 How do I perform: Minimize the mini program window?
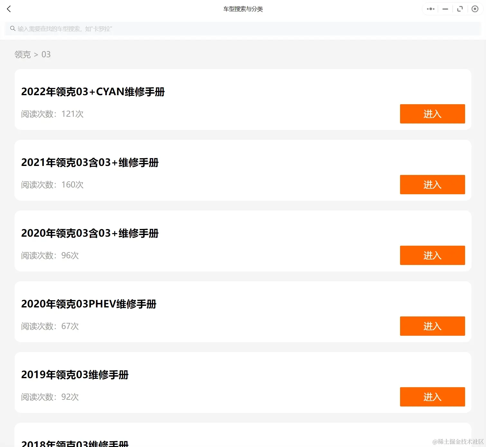445,9
